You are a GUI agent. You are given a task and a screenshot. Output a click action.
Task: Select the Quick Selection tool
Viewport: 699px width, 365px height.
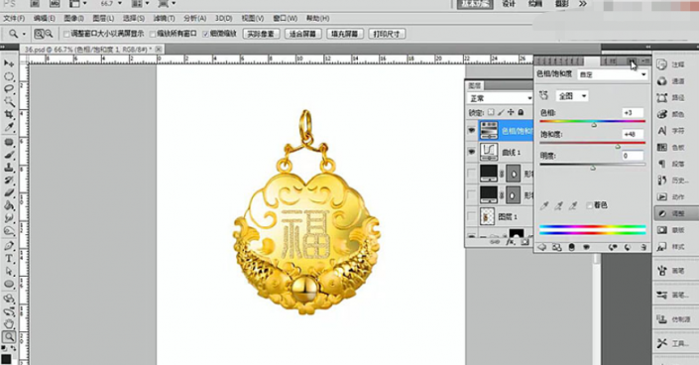[9, 102]
